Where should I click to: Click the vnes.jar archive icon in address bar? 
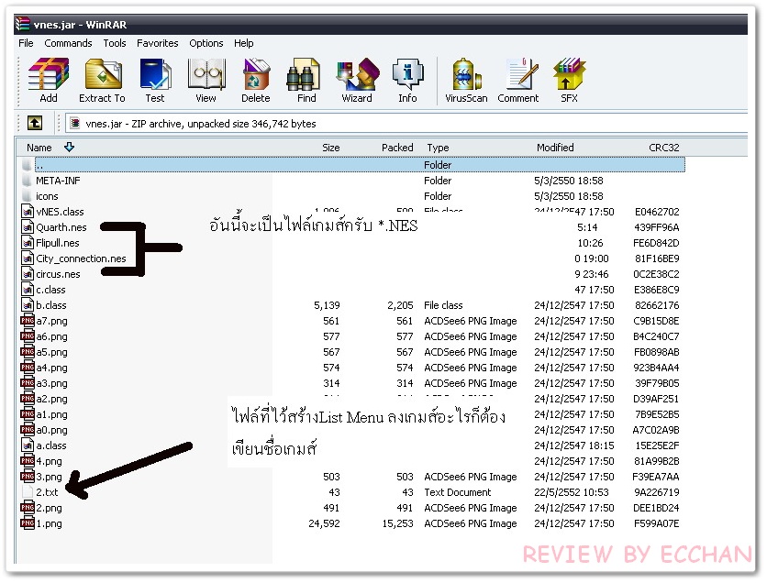pos(75,123)
